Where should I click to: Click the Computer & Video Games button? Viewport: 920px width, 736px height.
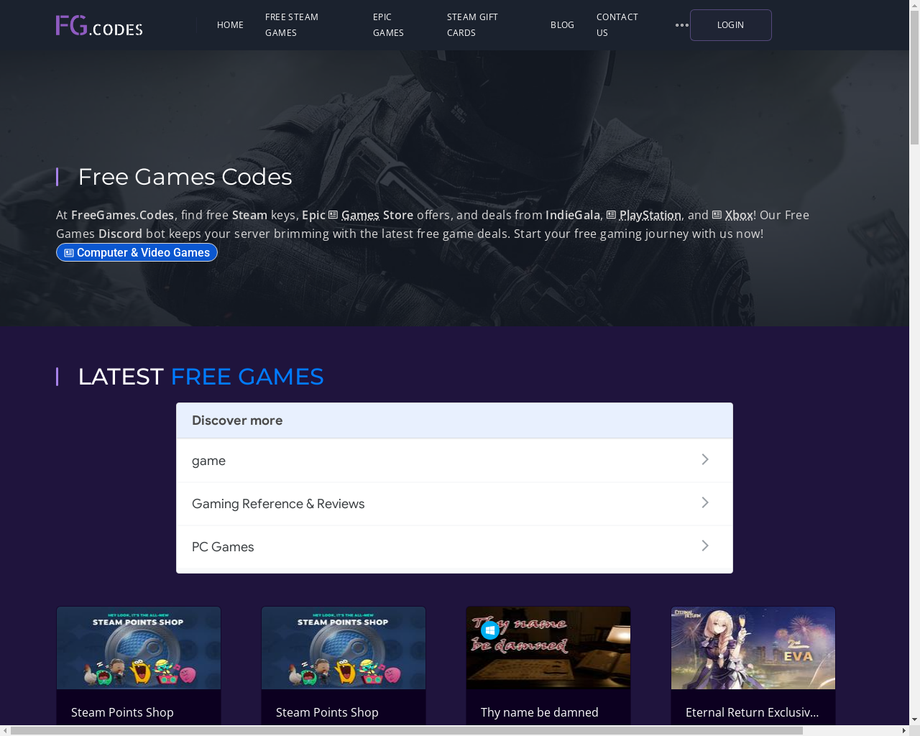(x=137, y=252)
